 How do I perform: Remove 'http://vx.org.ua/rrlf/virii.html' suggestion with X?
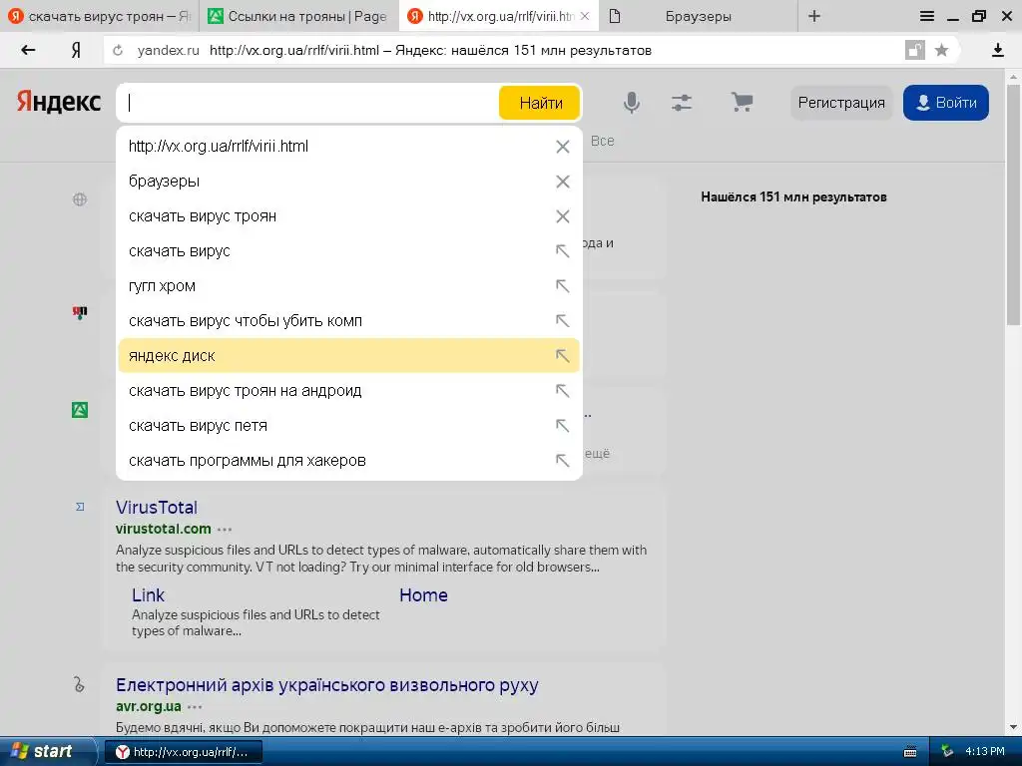[563, 147]
